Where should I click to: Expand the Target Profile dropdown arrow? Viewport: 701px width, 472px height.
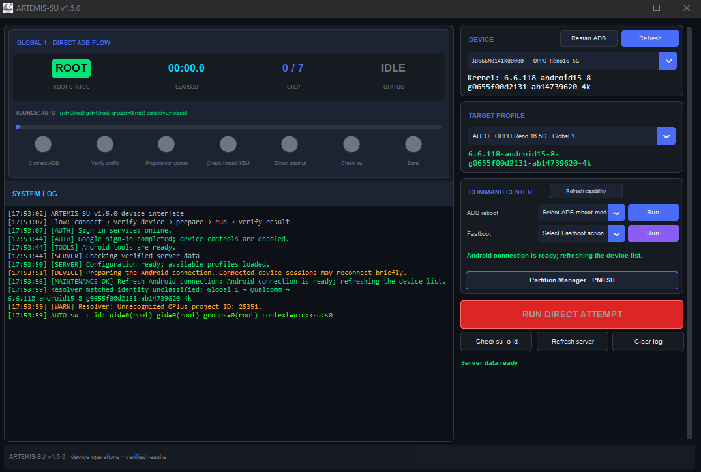[x=666, y=136]
